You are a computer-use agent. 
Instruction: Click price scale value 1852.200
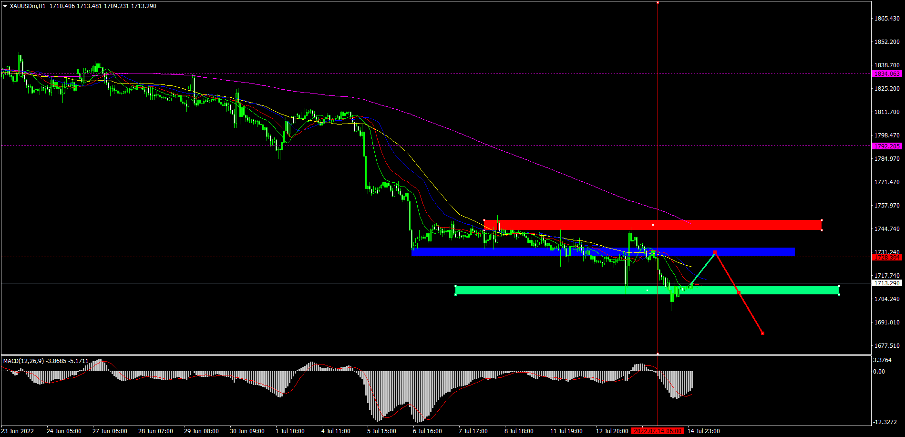click(x=887, y=42)
